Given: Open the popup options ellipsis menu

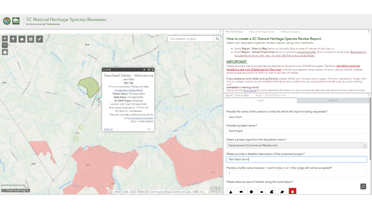Looking at the screenshot, I should coord(149,129).
